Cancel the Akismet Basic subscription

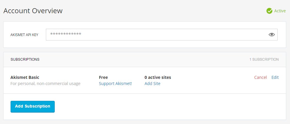260,77
